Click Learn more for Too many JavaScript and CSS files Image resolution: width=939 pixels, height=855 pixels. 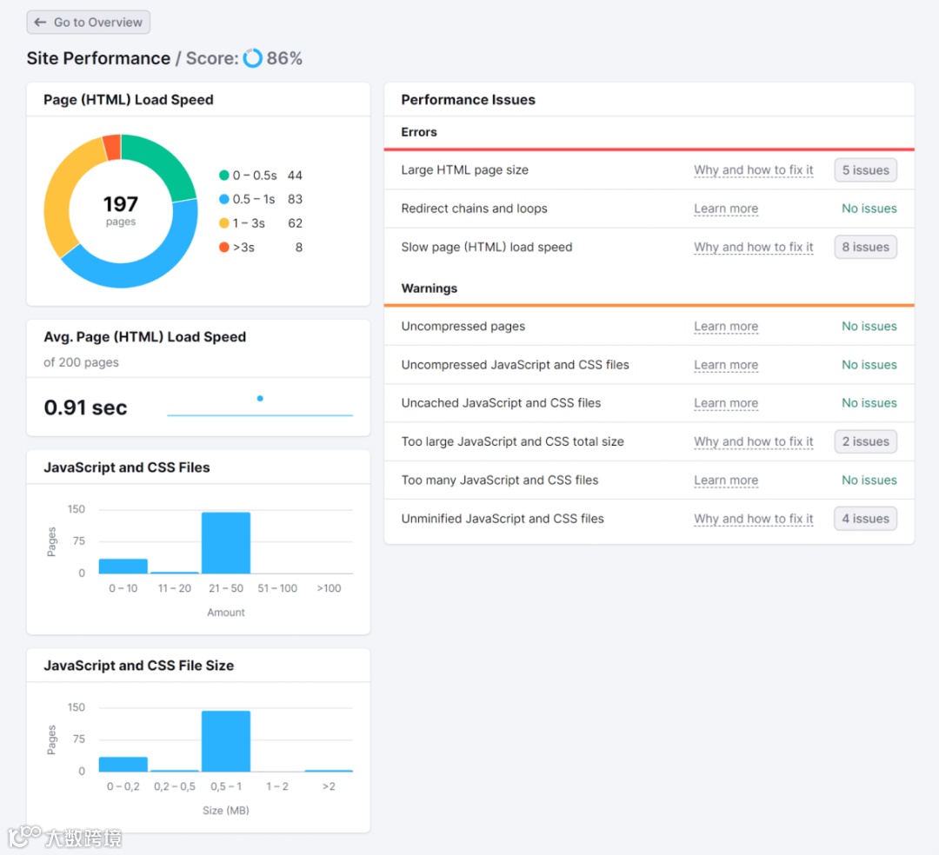pyautogui.click(x=726, y=481)
